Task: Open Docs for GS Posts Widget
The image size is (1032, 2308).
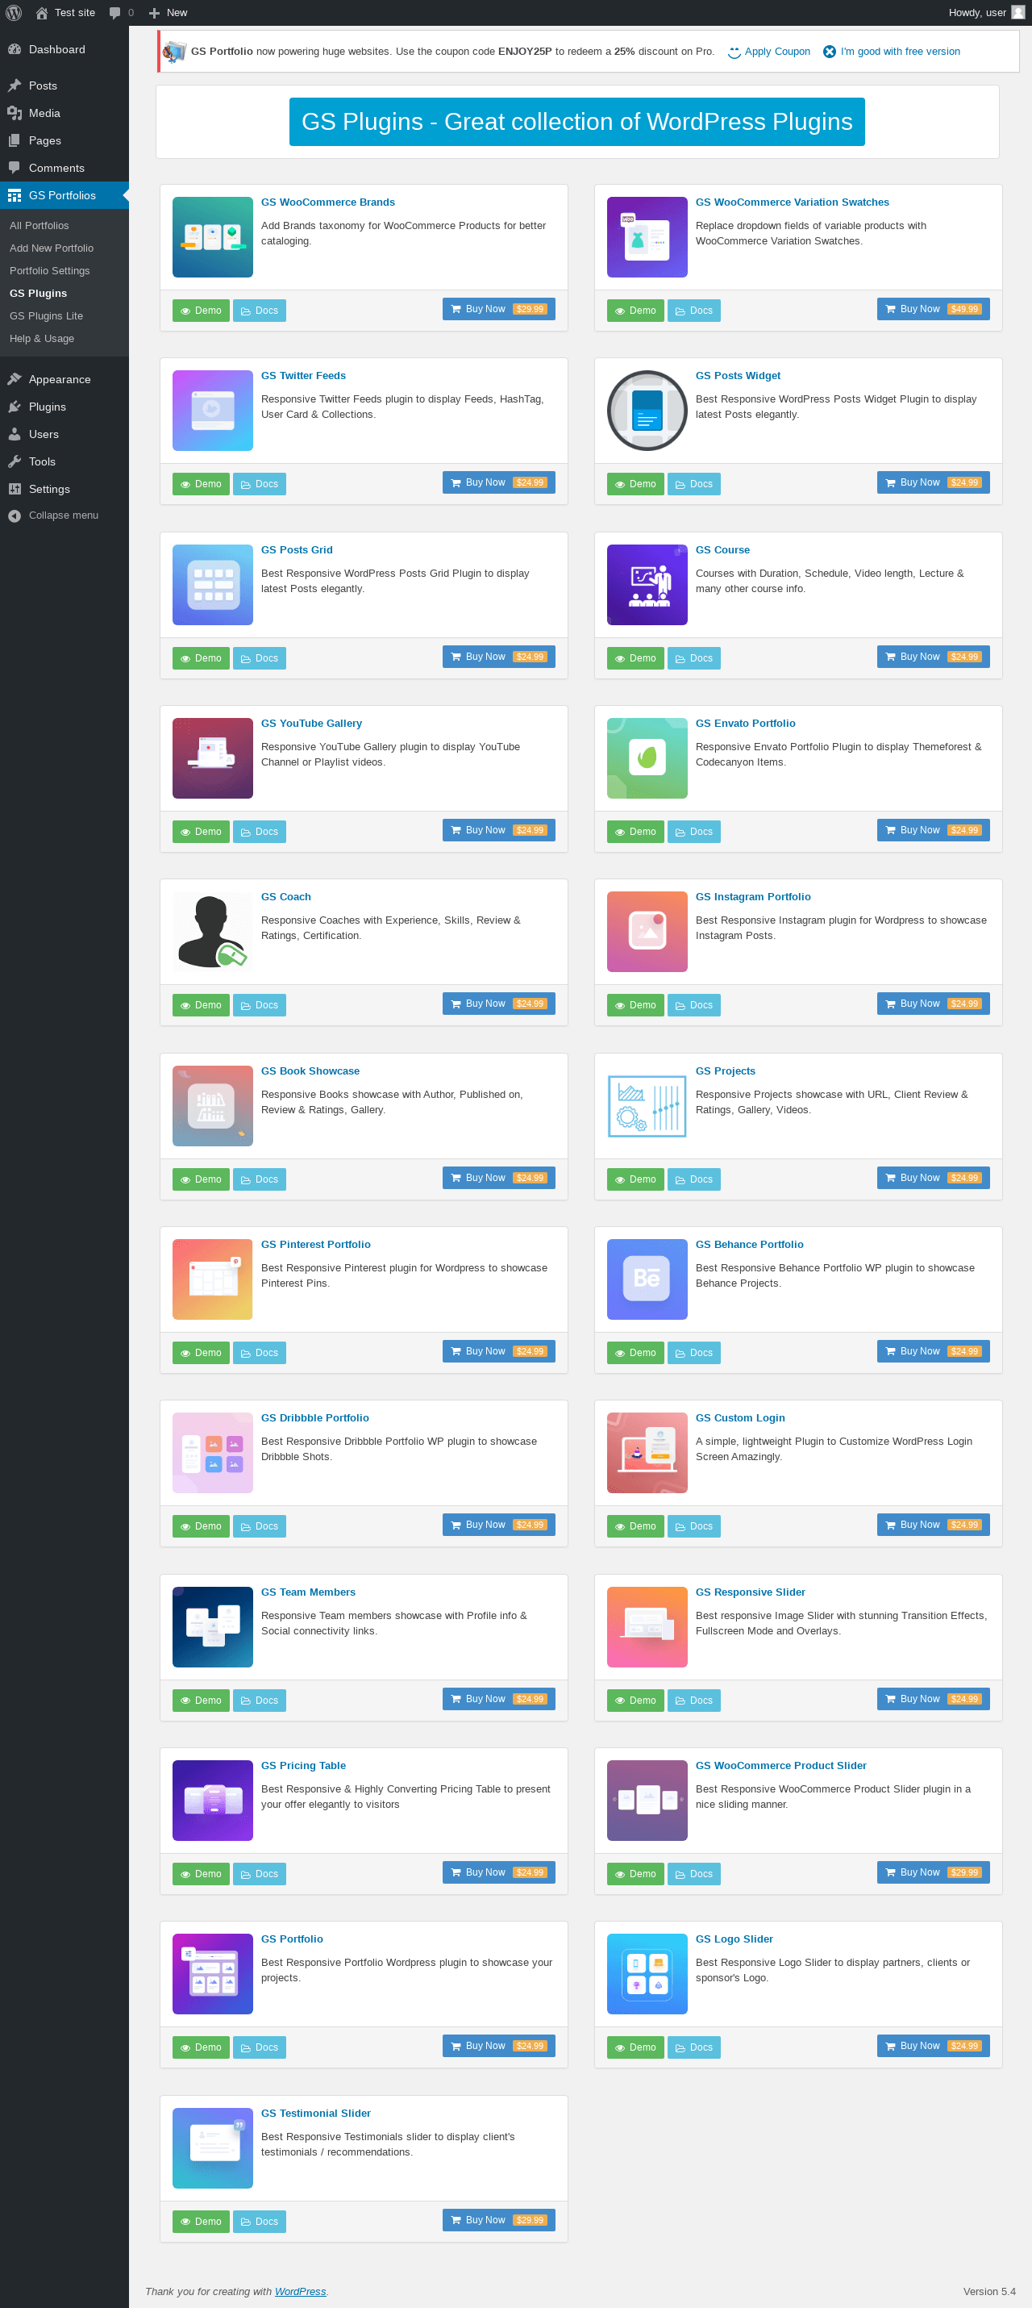Action: pos(694,485)
